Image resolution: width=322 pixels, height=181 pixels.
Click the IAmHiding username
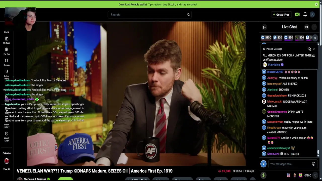tap(274, 65)
